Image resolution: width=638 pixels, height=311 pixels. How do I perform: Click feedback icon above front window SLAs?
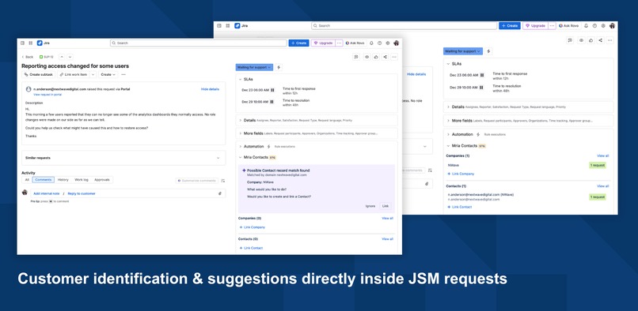(x=356, y=57)
